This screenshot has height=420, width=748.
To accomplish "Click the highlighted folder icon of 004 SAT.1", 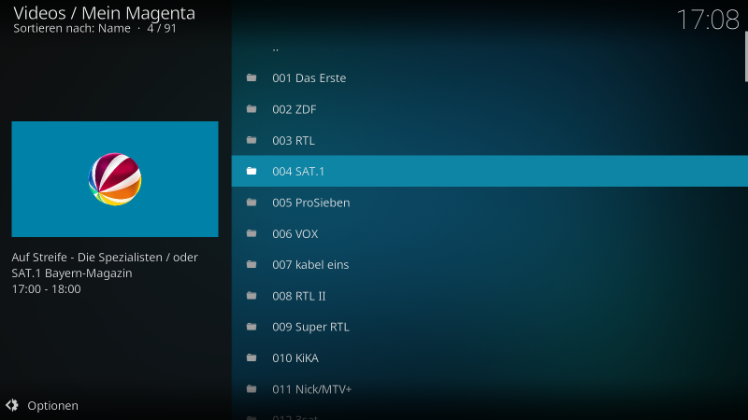I will pyautogui.click(x=252, y=171).
